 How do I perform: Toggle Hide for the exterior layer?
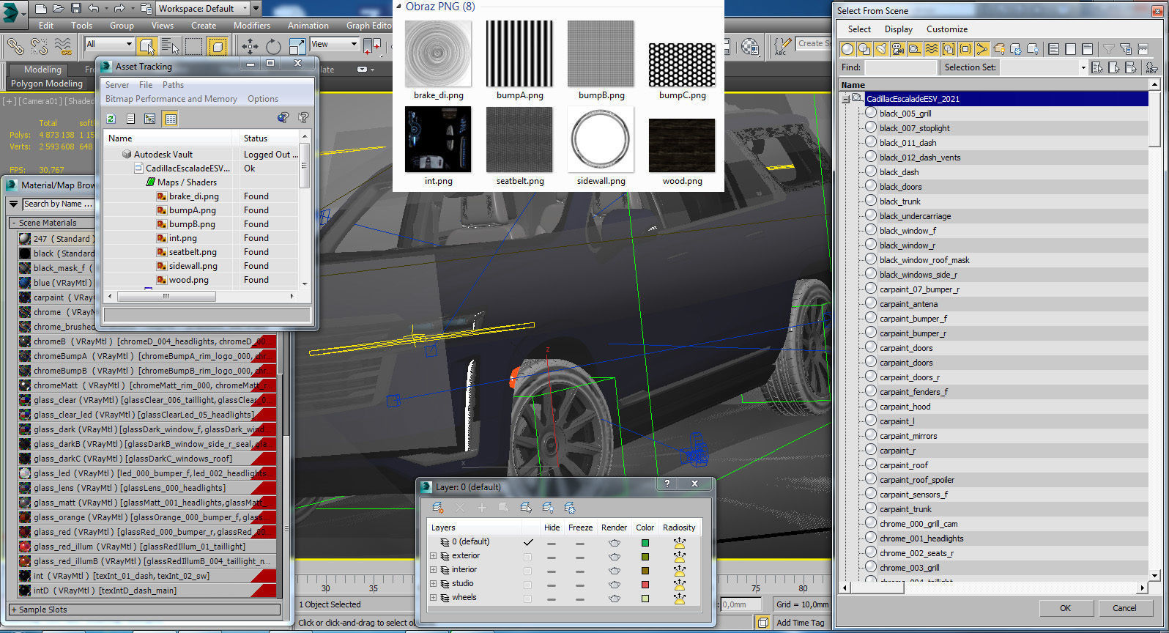[x=552, y=556]
